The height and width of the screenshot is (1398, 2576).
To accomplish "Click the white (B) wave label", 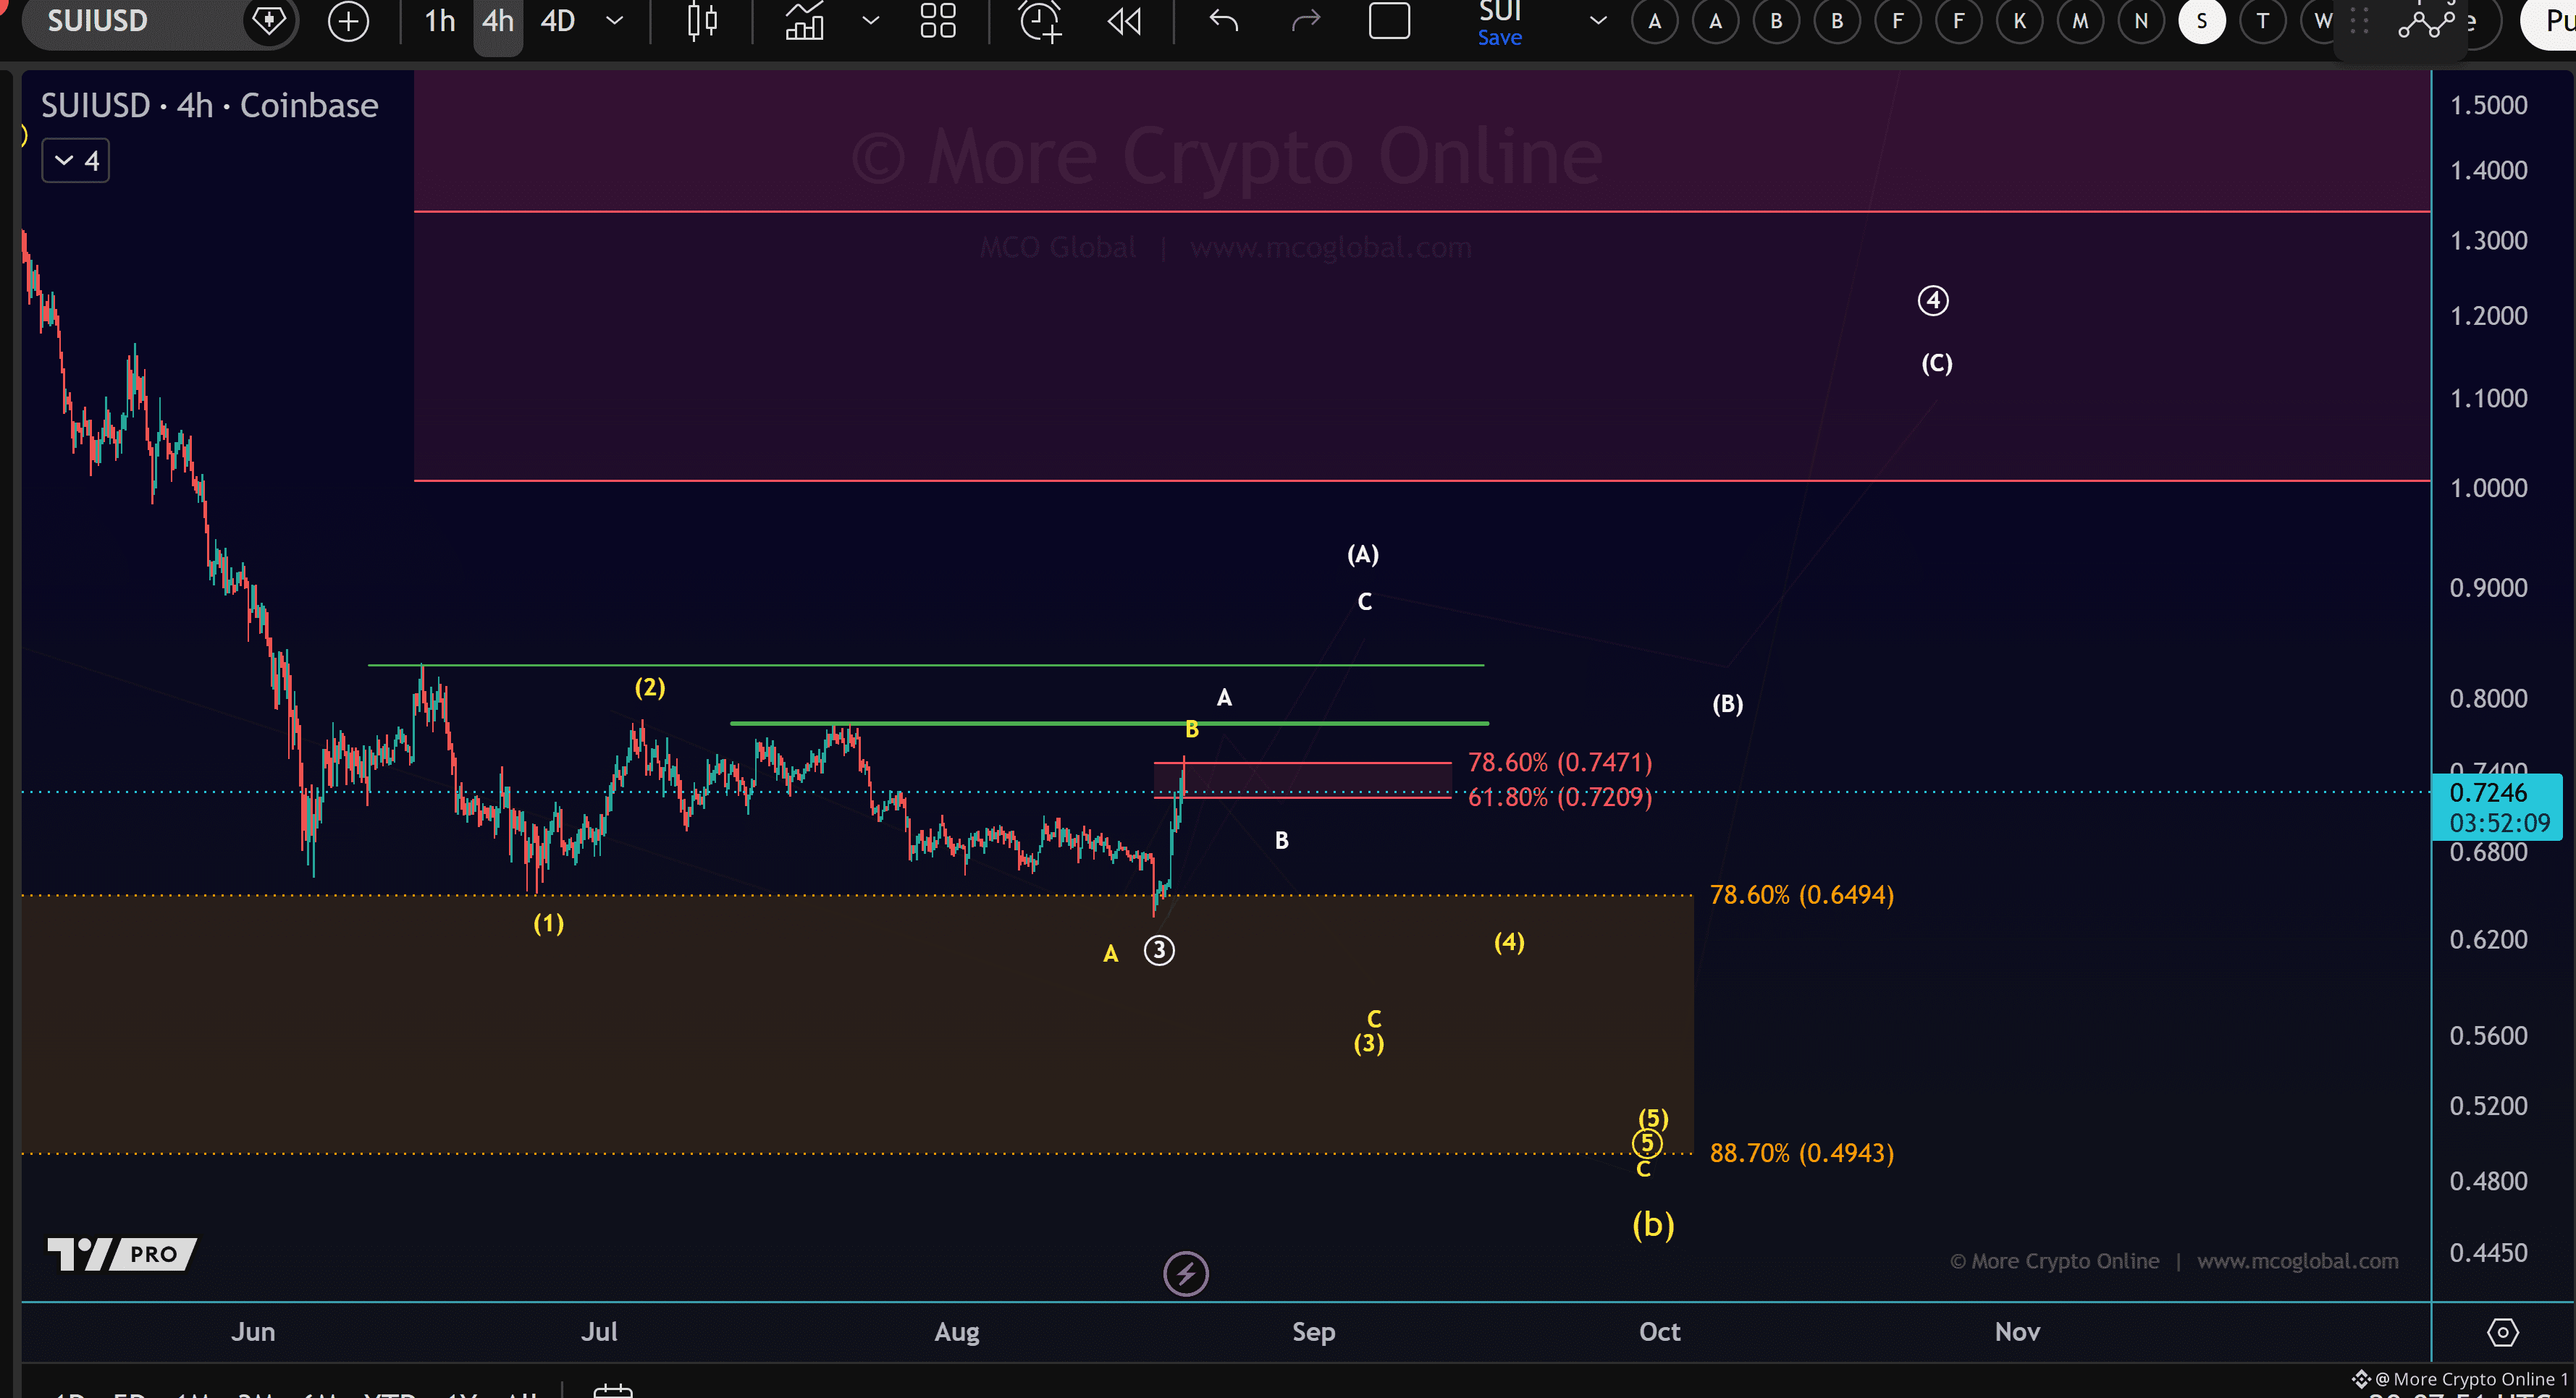I will tap(1727, 705).
